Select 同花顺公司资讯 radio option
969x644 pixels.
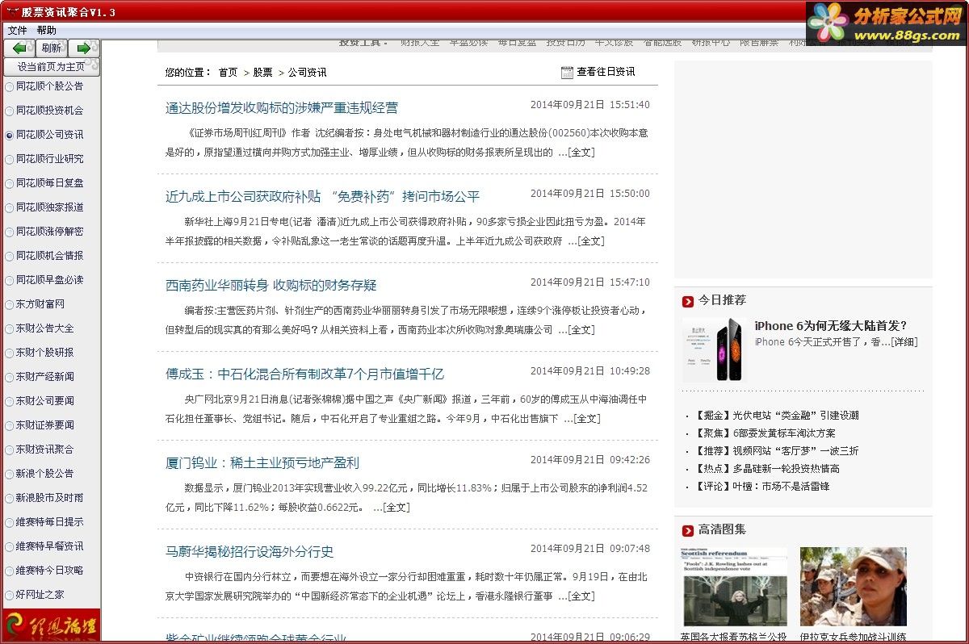pos(10,135)
